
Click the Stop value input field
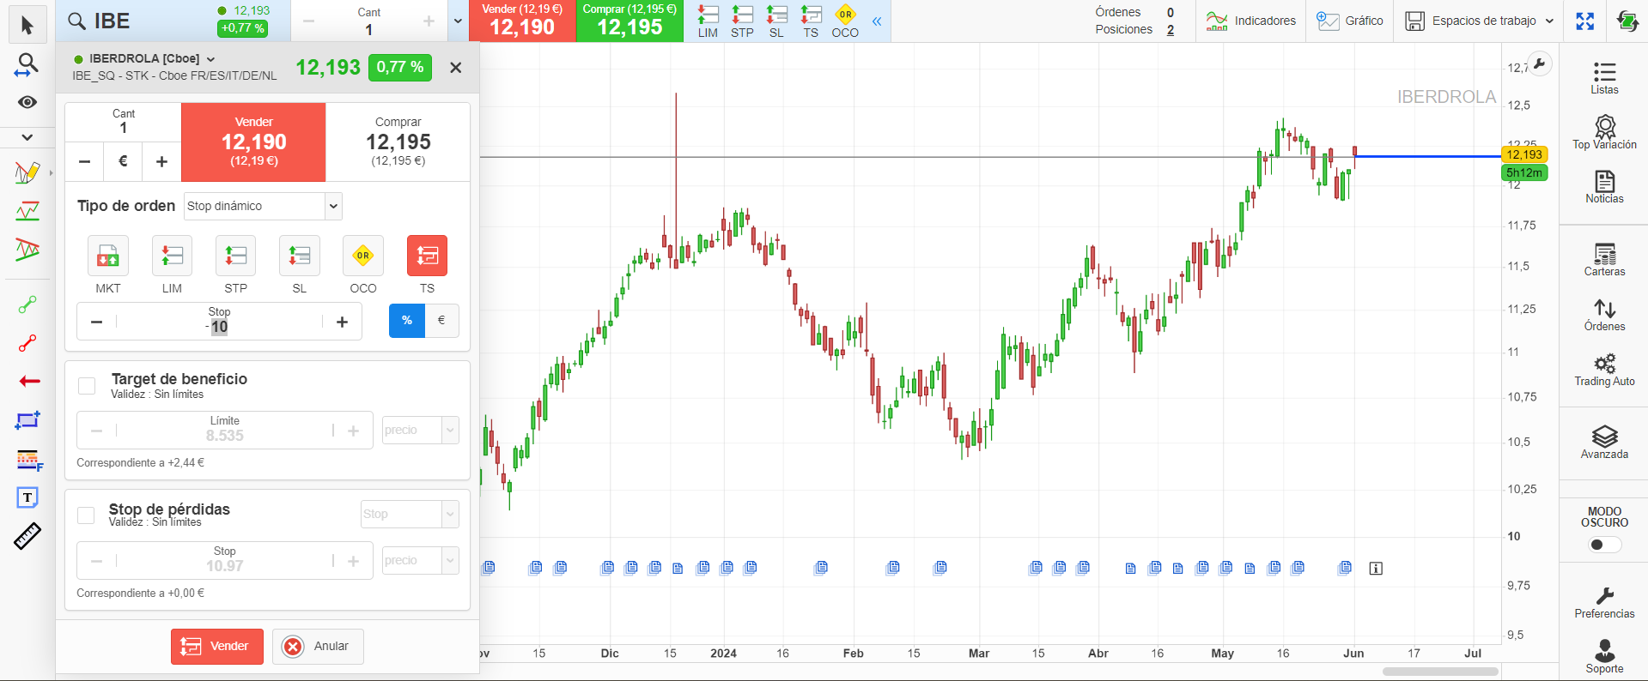point(219,322)
